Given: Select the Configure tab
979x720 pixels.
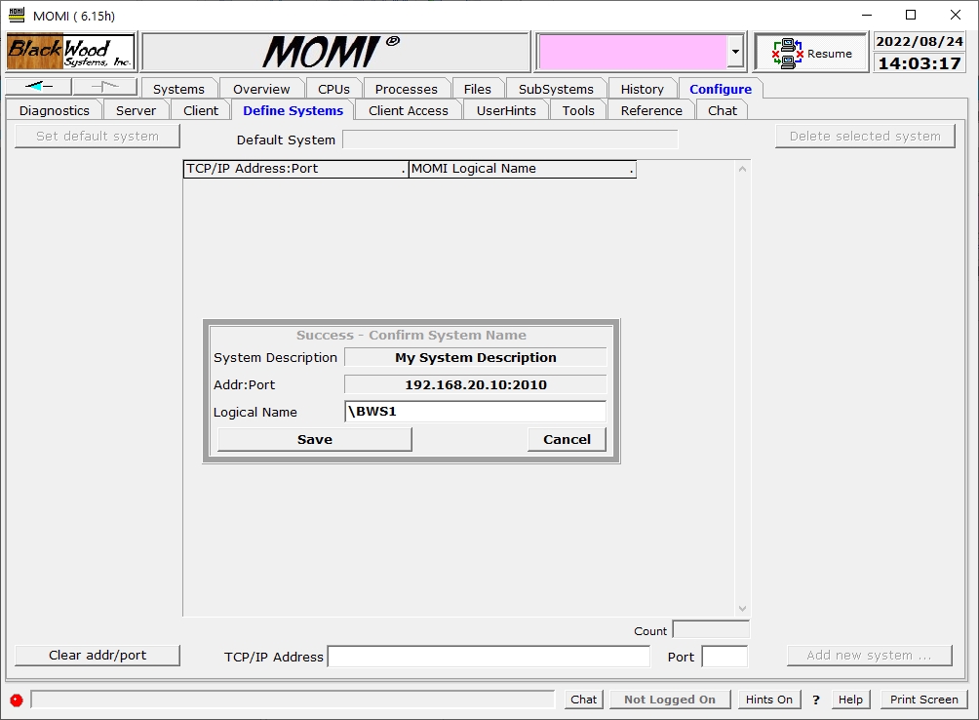Looking at the screenshot, I should 721,89.
